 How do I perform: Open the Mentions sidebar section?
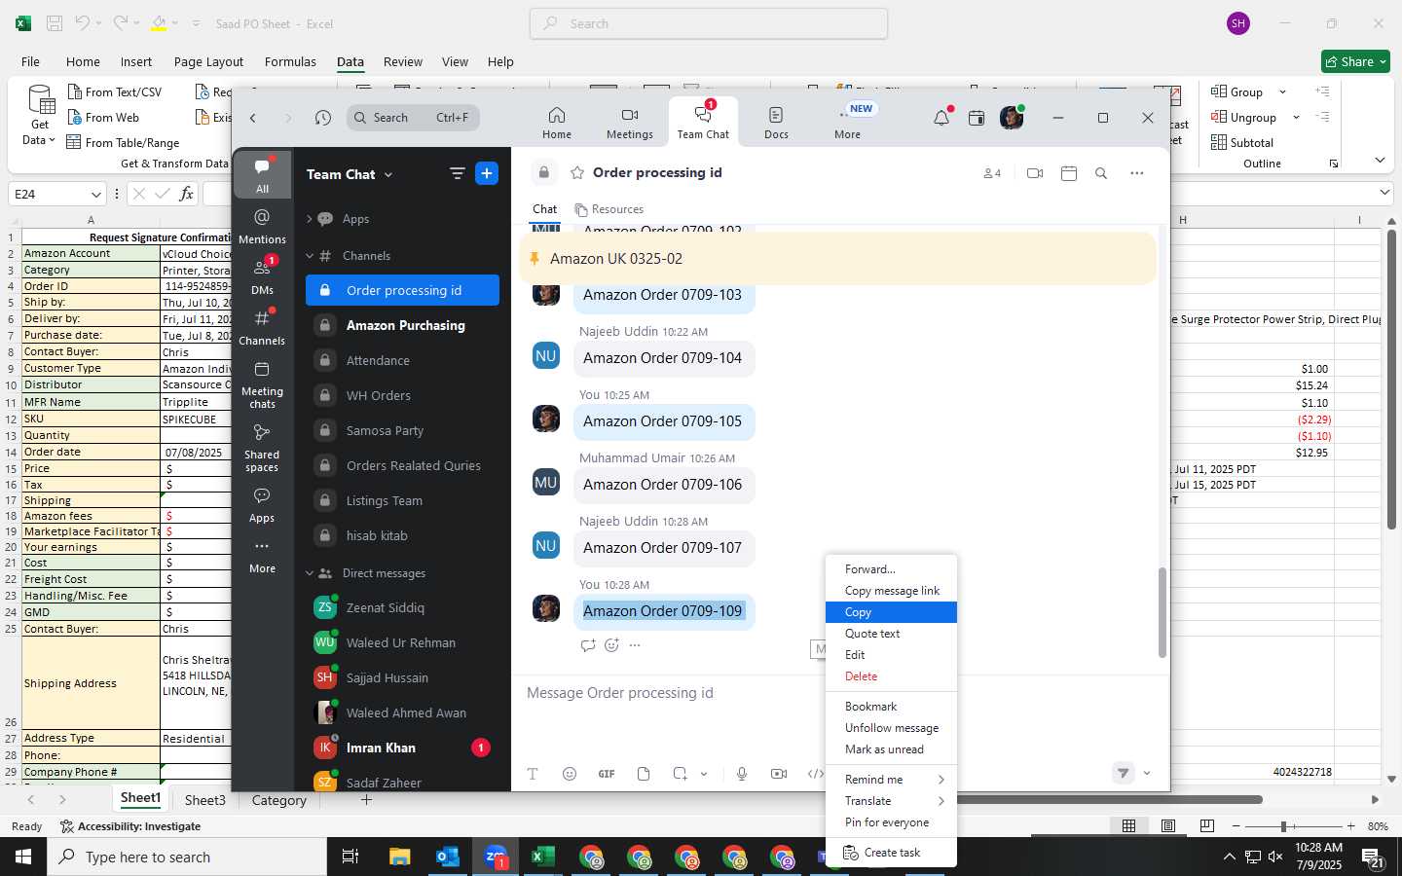(x=262, y=226)
